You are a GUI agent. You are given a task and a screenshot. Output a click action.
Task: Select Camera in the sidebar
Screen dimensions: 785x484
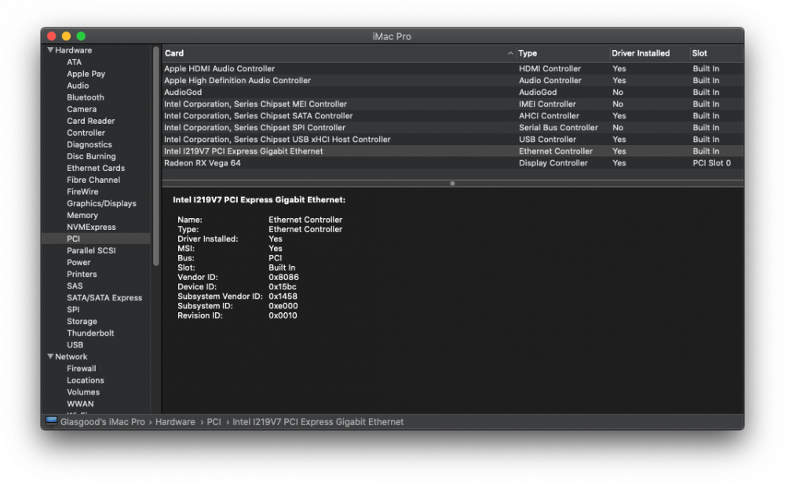(x=82, y=109)
